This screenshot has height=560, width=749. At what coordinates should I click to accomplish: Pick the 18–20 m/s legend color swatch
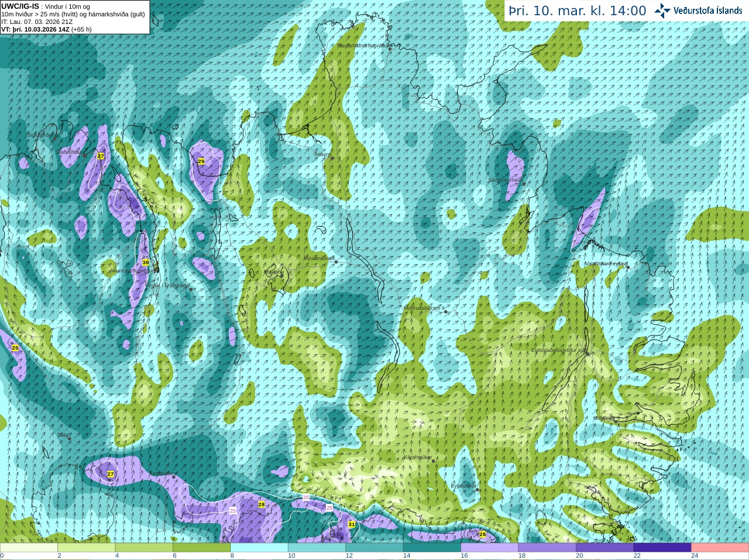(x=547, y=548)
